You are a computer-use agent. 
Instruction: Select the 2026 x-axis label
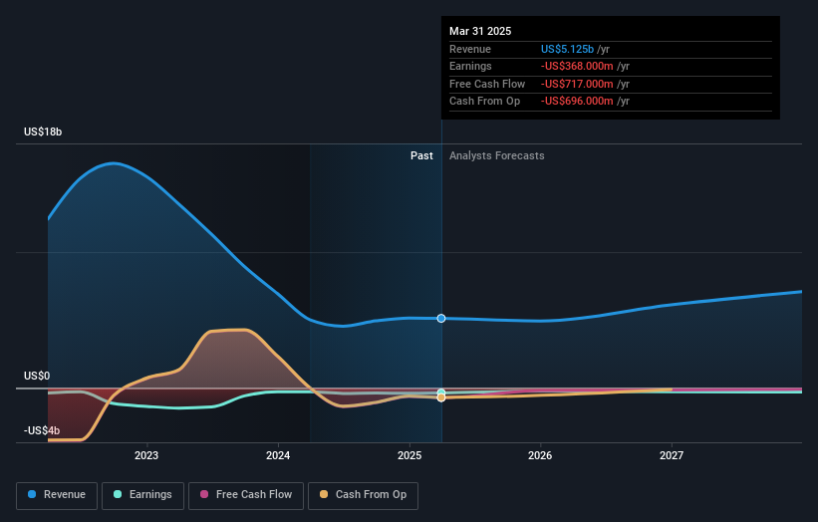[540, 455]
